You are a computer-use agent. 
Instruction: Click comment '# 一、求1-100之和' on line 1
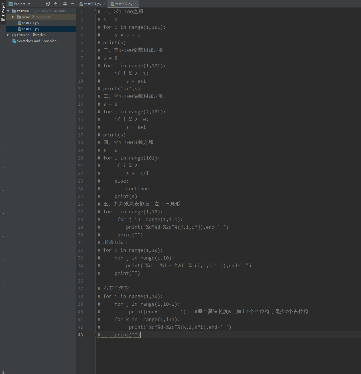[x=120, y=12]
